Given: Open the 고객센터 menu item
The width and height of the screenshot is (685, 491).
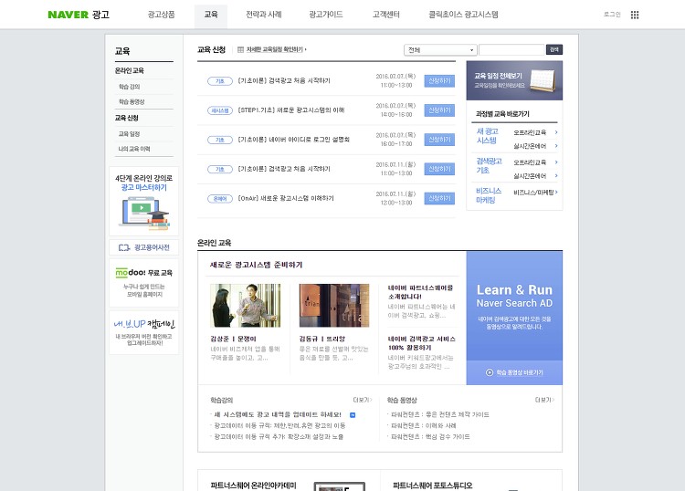Looking at the screenshot, I should click(x=385, y=15).
